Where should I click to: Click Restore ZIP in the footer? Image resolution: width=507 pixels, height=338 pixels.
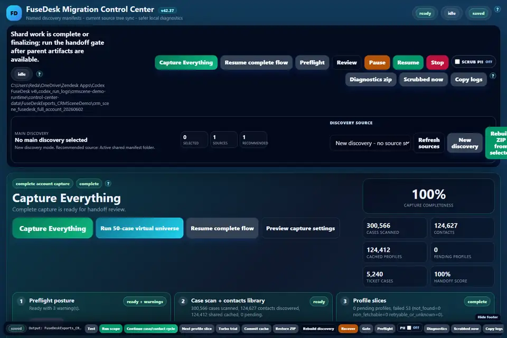point(286,328)
